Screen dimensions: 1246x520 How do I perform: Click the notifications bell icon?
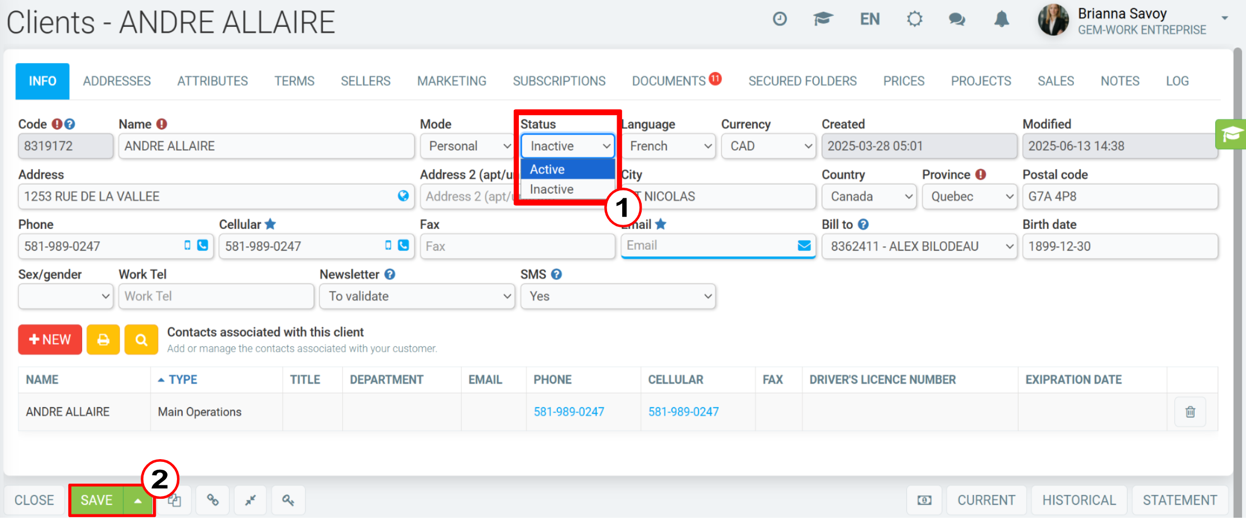[x=1001, y=19]
